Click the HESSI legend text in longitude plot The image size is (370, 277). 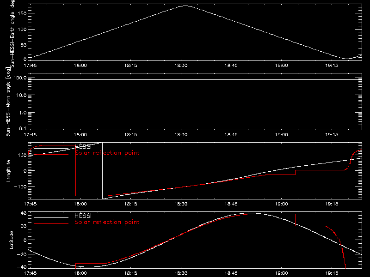(x=83, y=147)
